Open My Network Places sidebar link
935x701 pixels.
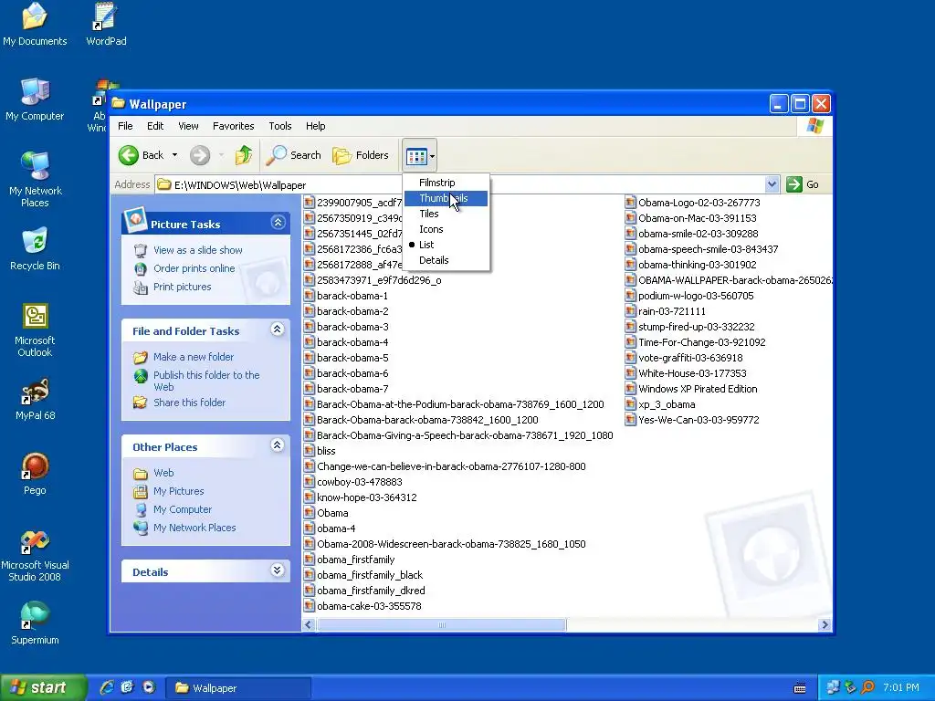click(194, 528)
